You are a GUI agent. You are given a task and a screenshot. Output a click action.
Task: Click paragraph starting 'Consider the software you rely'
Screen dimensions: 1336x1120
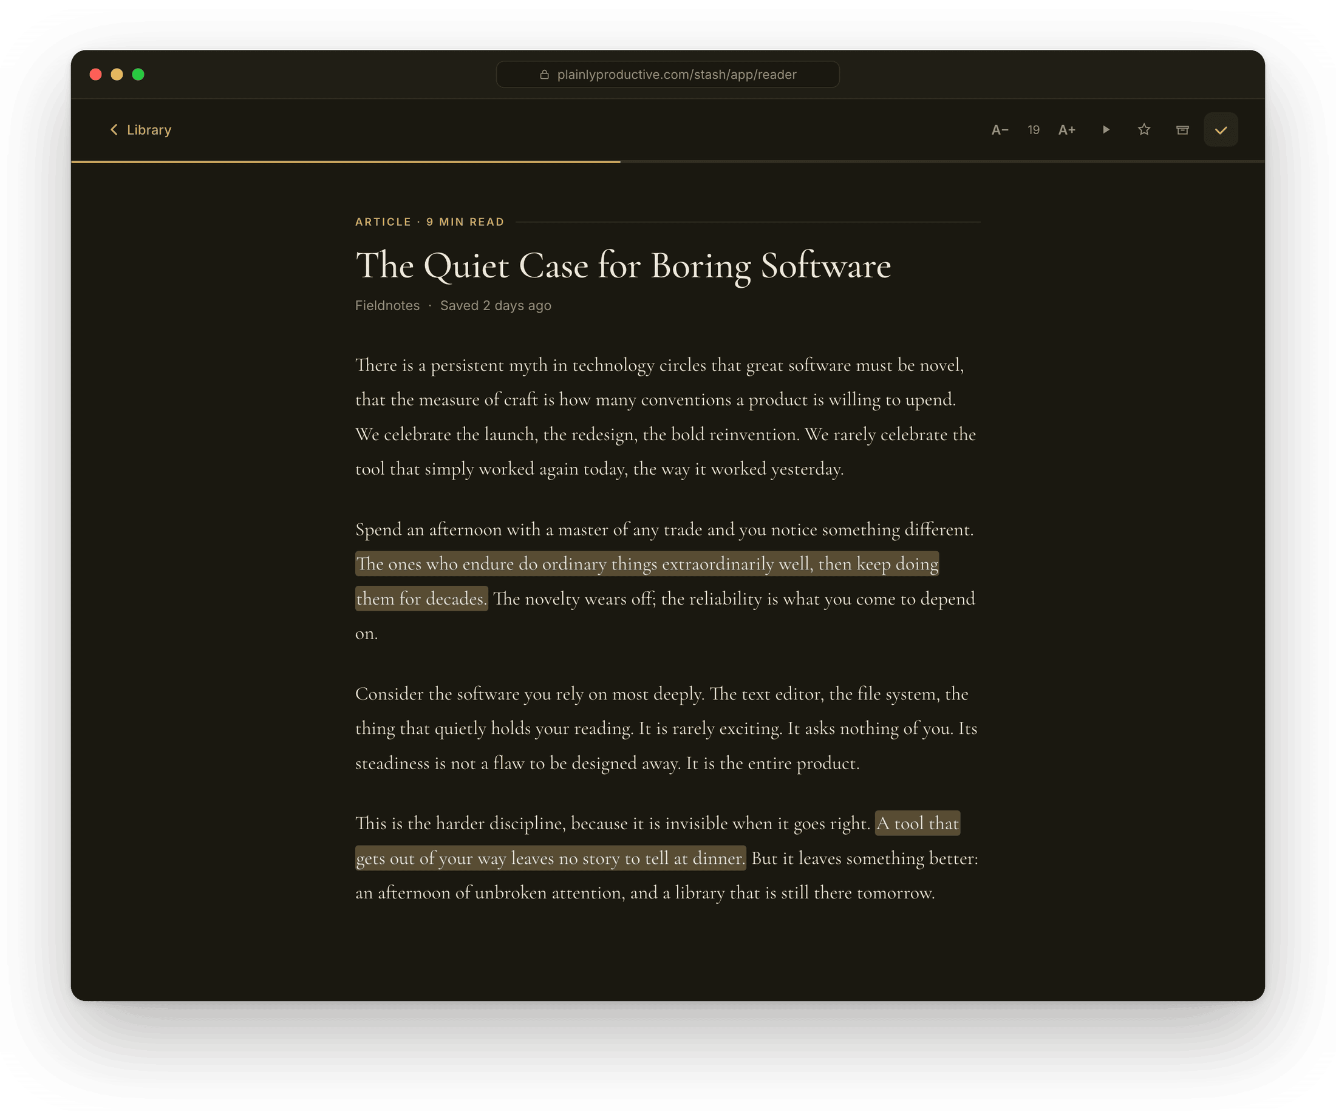pos(666,728)
